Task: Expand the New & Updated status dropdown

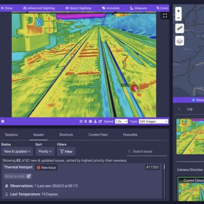Action: coord(17,151)
